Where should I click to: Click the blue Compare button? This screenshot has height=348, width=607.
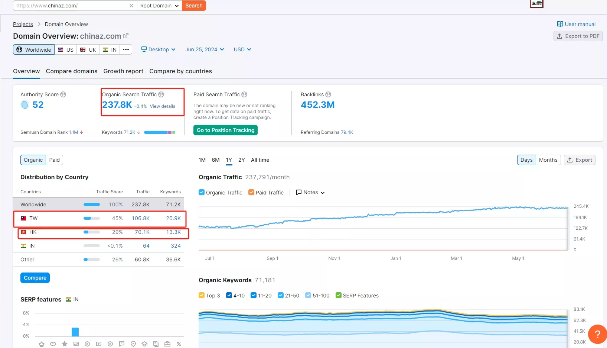[x=35, y=278]
